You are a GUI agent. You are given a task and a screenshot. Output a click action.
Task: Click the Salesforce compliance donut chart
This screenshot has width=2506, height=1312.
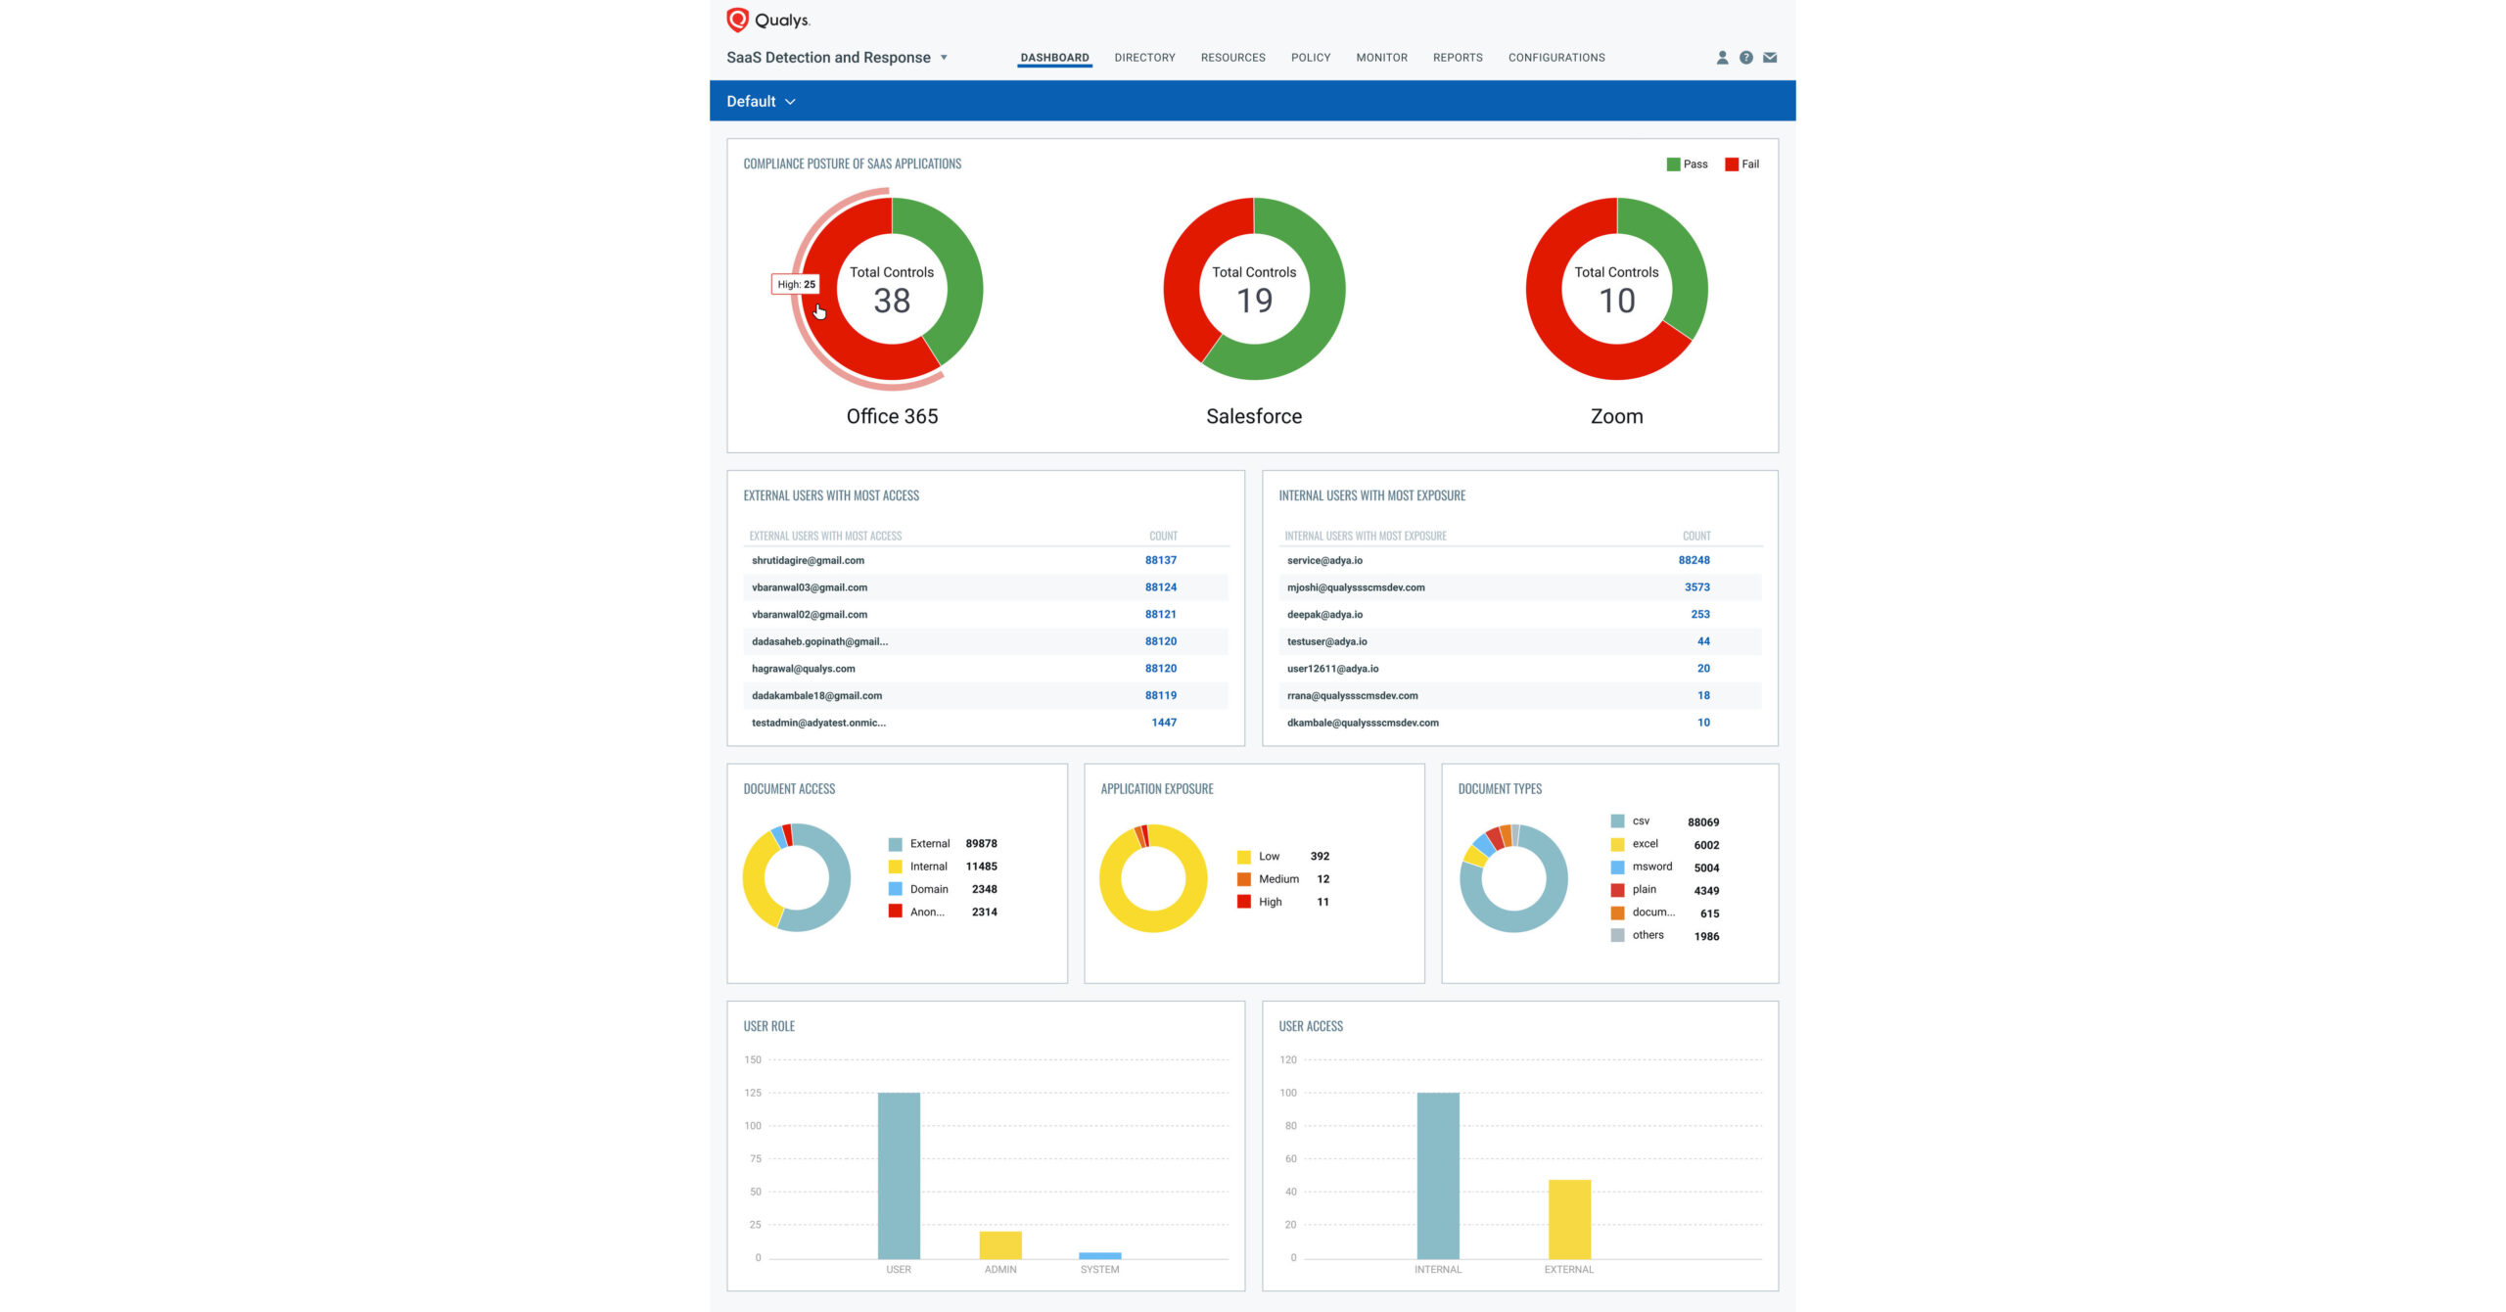(x=1254, y=289)
